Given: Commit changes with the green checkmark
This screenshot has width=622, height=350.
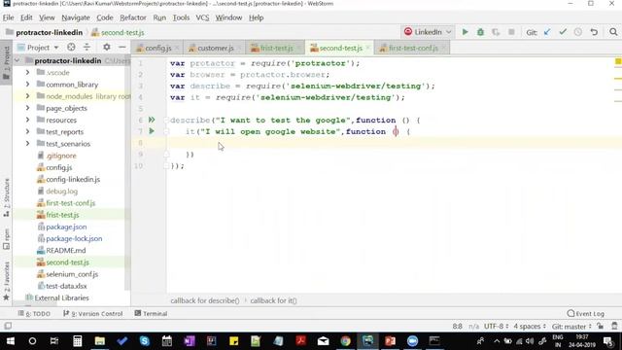Looking at the screenshot, I should click(x=563, y=32).
